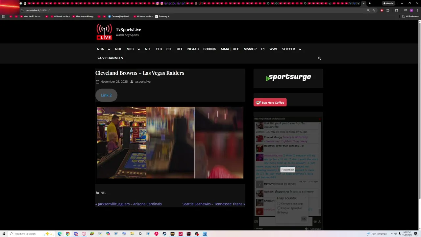Open the Windows Start menu
The height and width of the screenshot is (237, 421).
click(x=4, y=234)
